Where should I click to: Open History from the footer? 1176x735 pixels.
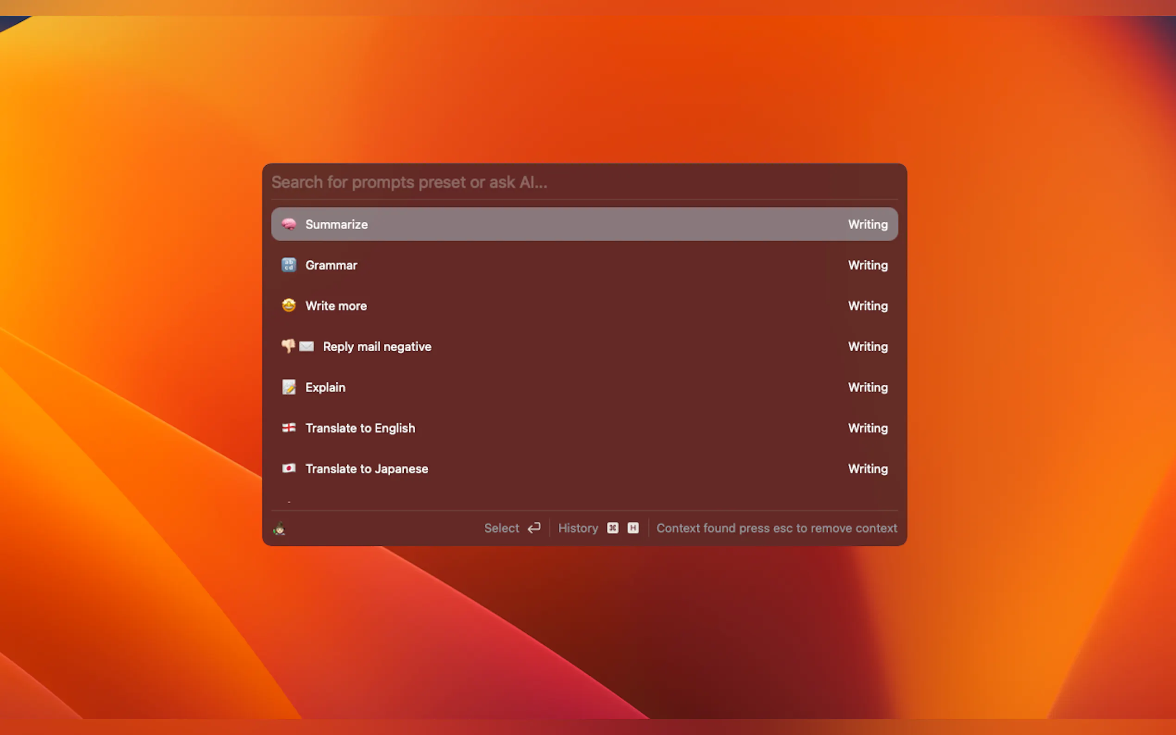point(578,528)
